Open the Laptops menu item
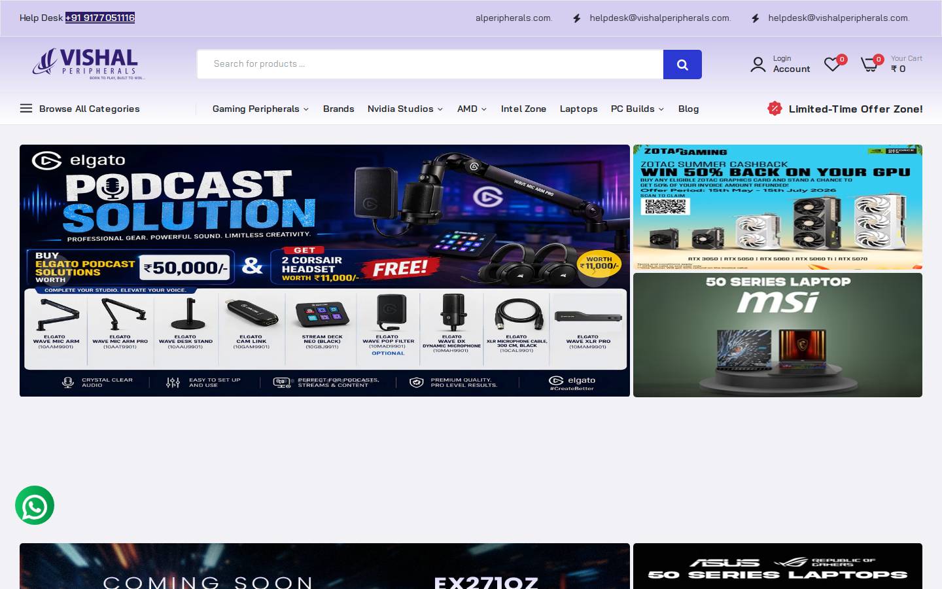Screen dimensions: 942x589 (578, 109)
